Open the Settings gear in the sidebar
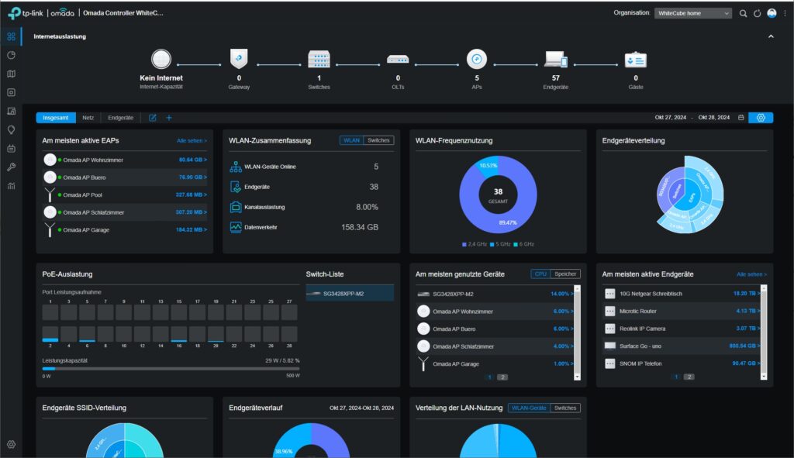 point(11,444)
